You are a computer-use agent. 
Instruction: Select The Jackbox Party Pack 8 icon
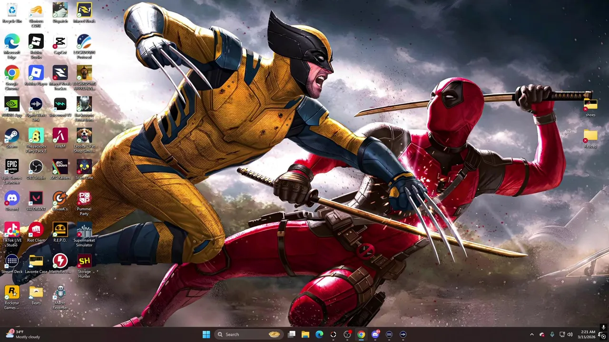click(x=36, y=141)
